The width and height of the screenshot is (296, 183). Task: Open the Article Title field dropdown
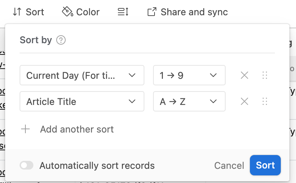82,101
